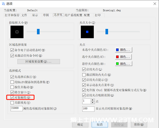Viewport: 159px width, 128px height.
Task: Decrease grip snap range with down arrow
Action: pyautogui.click(x=93, y=103)
